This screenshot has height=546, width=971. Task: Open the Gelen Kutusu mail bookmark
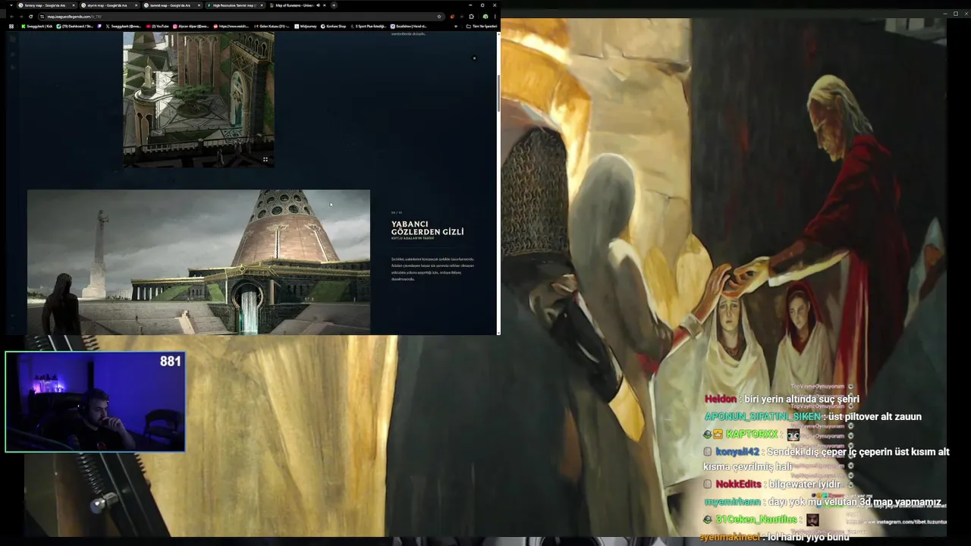(x=273, y=27)
